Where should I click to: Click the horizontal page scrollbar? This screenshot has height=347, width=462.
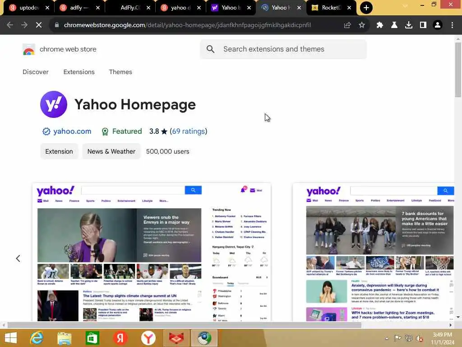coord(185,325)
